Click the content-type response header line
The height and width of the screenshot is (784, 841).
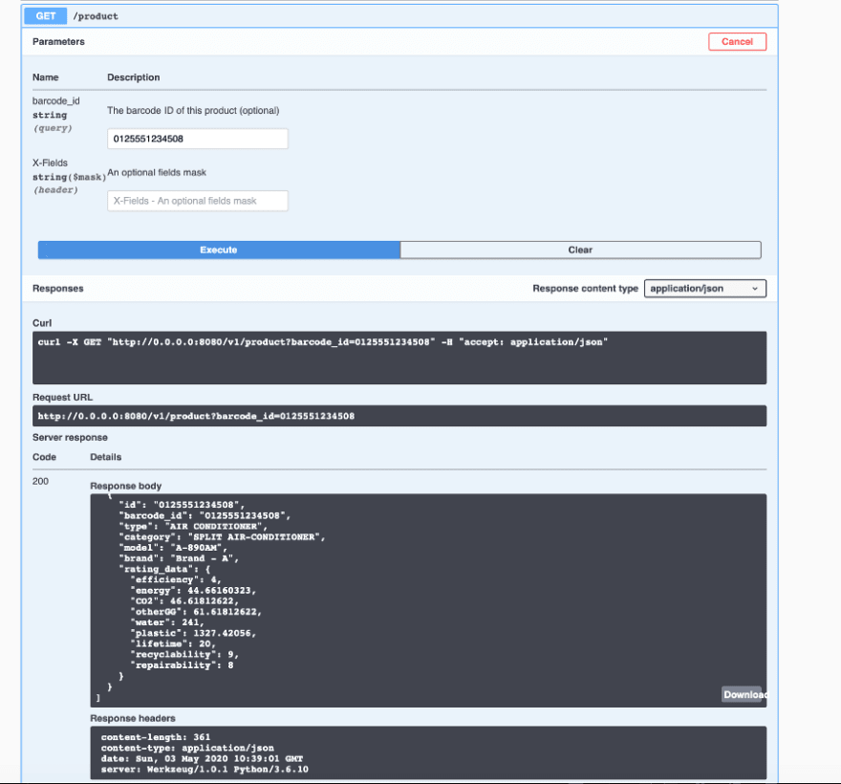click(x=187, y=748)
